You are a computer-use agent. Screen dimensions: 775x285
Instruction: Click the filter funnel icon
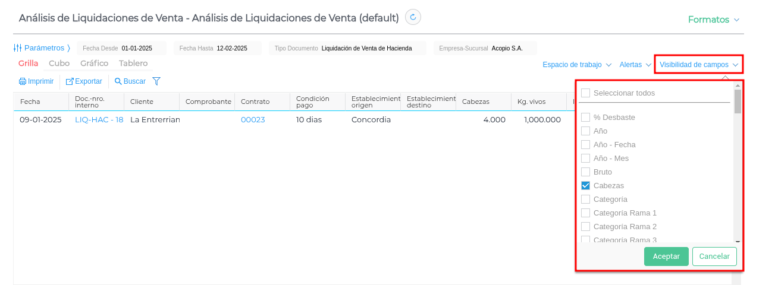pos(156,81)
